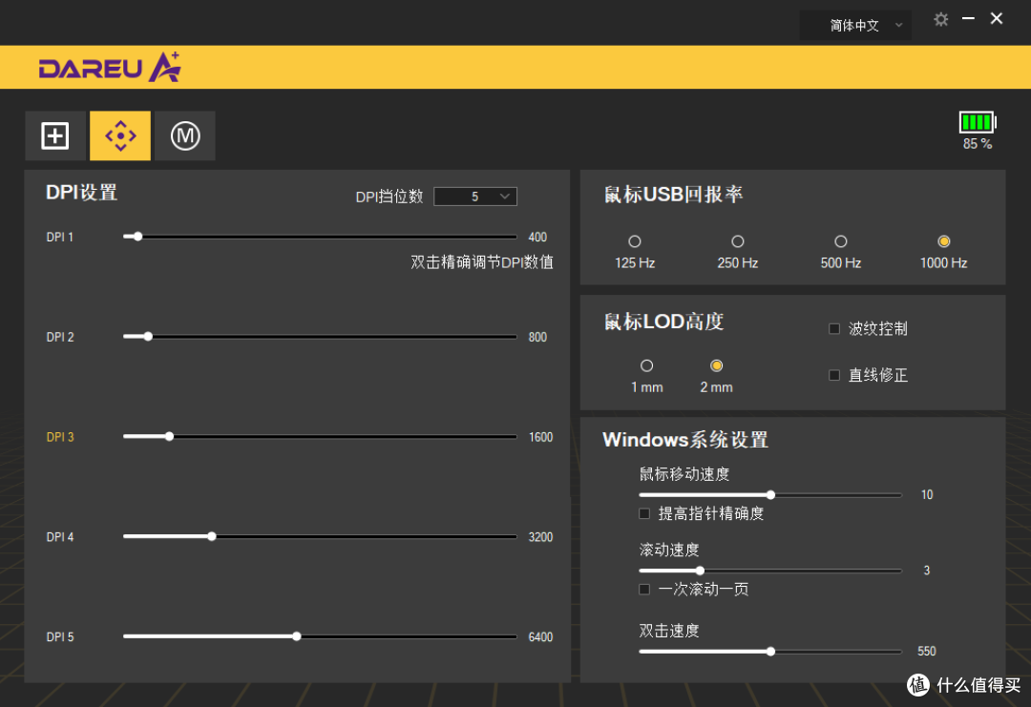
Task: Click the DPI value 800
Action: pos(537,337)
